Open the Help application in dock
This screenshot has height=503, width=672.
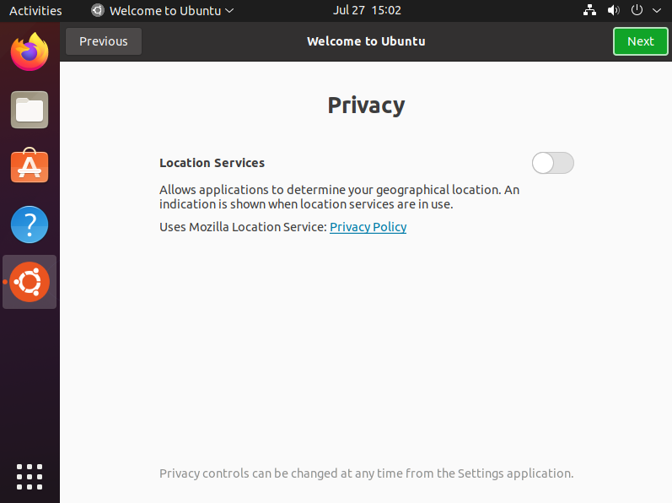(x=30, y=224)
